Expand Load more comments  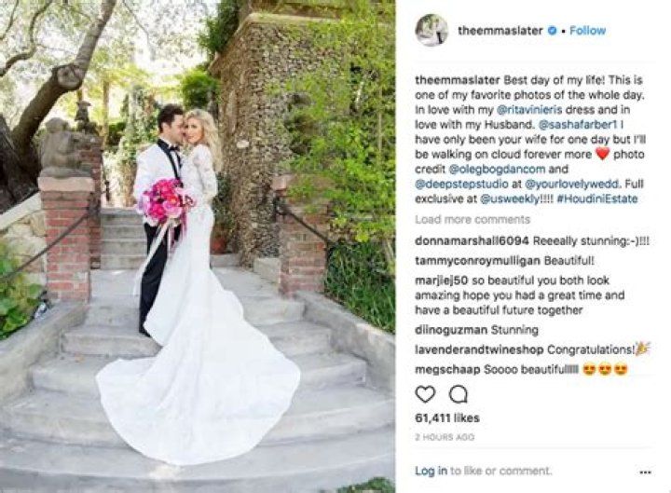click(472, 220)
